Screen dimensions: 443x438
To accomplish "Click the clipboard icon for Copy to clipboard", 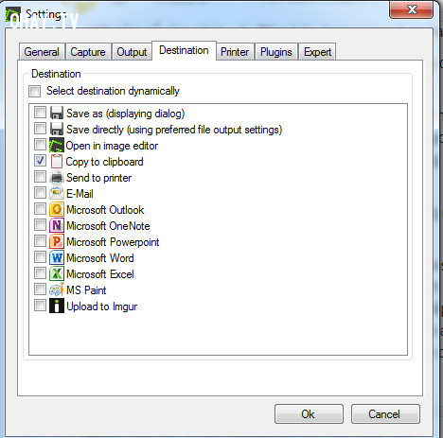I will coord(57,161).
